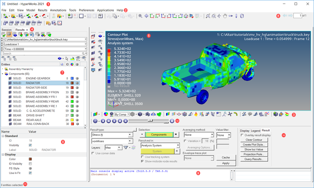Click the zoom magnifier icon in the toolbar
Viewport: 314px width, 188px height.
[140, 16]
